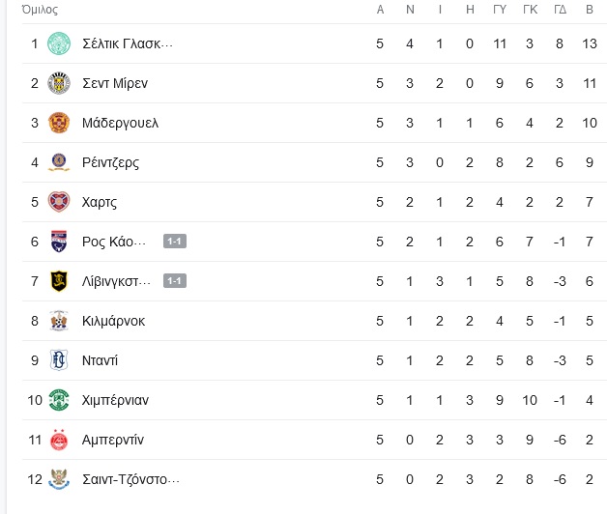This screenshot has width=607, height=514.
Task: Click the Χιμπέρνιαν team name
Action: [115, 400]
